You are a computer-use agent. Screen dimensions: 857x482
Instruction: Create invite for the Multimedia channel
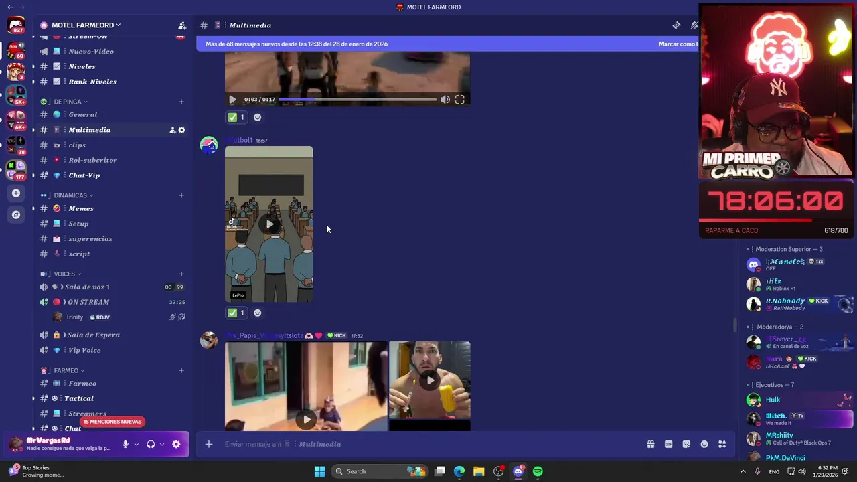click(172, 130)
